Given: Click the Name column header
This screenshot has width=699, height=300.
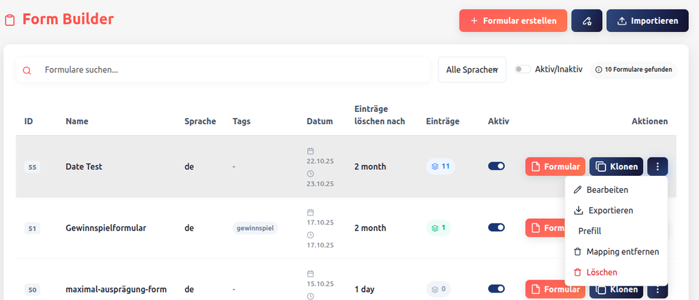Looking at the screenshot, I should [x=76, y=121].
